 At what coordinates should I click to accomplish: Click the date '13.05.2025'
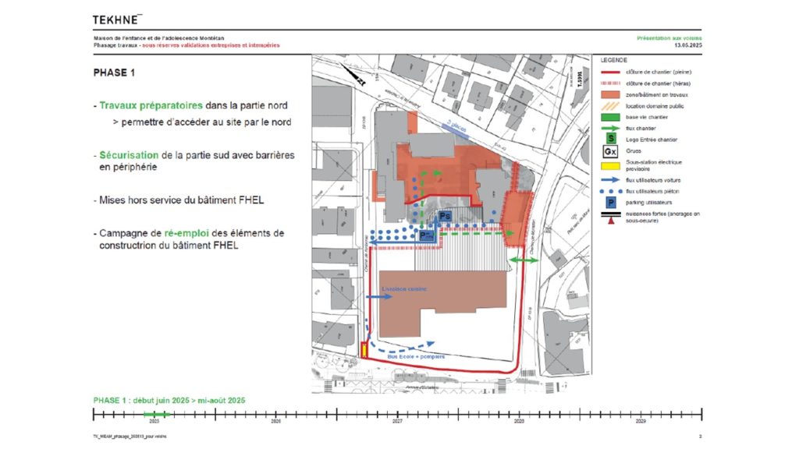click(x=688, y=45)
